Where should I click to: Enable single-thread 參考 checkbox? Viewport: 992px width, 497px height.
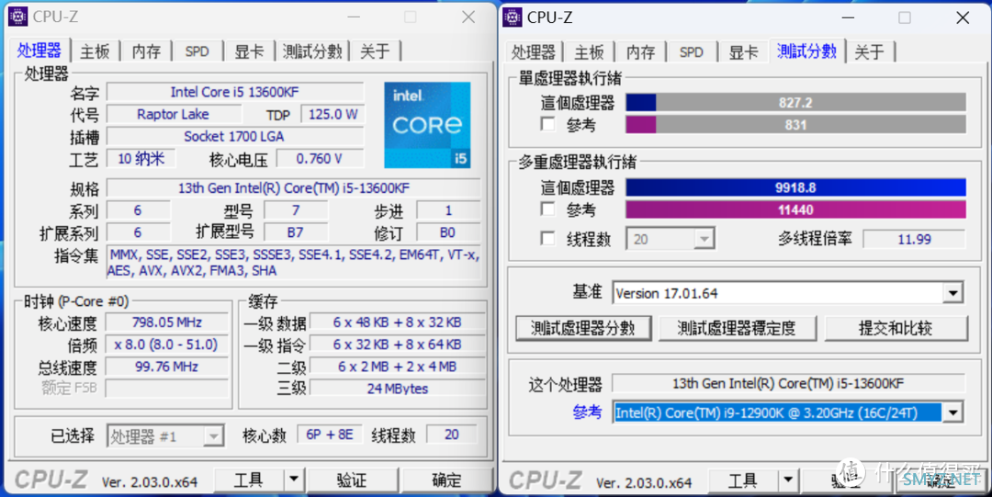tap(547, 123)
